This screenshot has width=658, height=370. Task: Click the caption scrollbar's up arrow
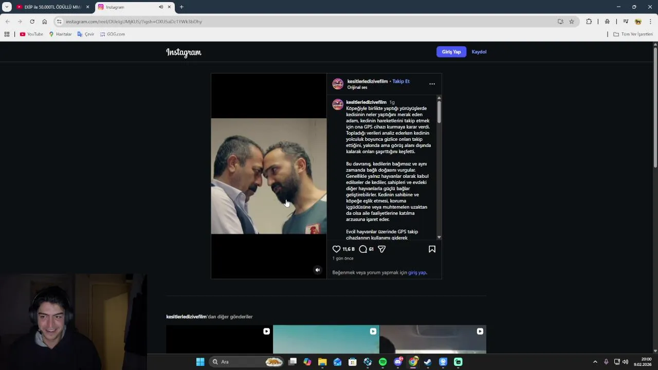tap(439, 98)
